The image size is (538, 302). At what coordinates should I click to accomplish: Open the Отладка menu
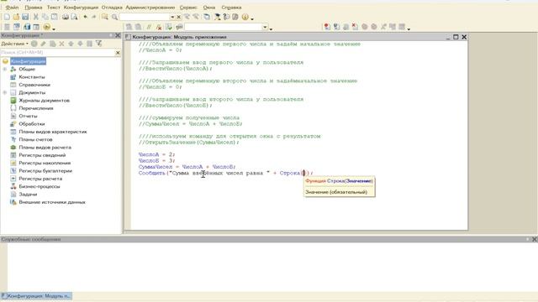tap(112, 8)
